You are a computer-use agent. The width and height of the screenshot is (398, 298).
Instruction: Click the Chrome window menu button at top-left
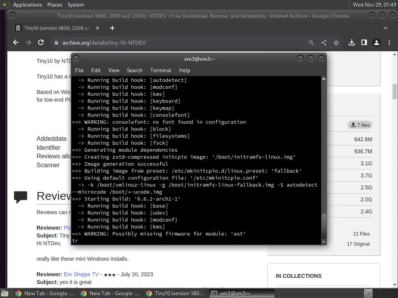(12, 16)
